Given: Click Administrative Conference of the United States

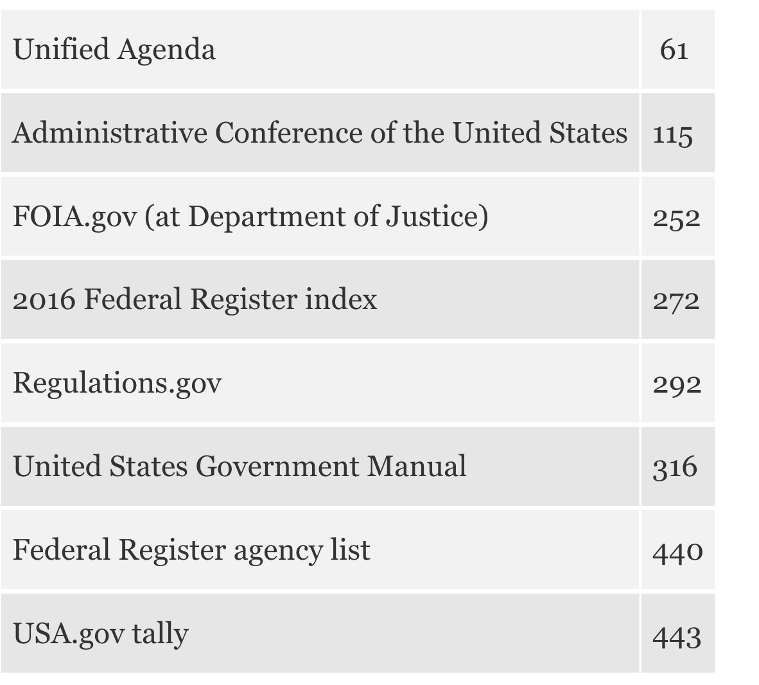Looking at the screenshot, I should (x=320, y=133).
